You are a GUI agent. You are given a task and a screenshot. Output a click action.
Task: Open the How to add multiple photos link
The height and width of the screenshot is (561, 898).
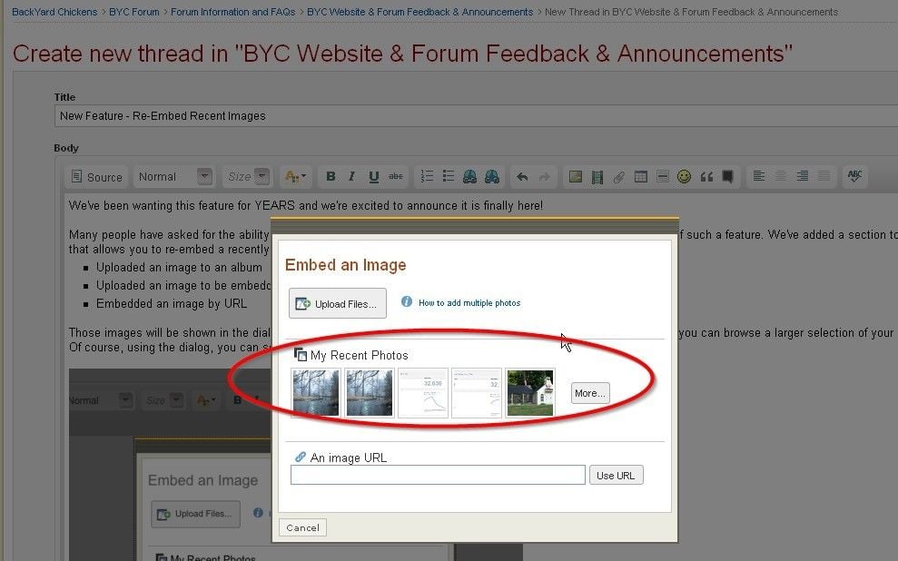469,303
